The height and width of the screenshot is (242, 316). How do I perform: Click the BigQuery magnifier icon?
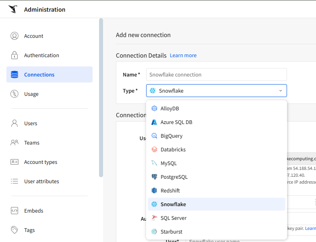(154, 136)
